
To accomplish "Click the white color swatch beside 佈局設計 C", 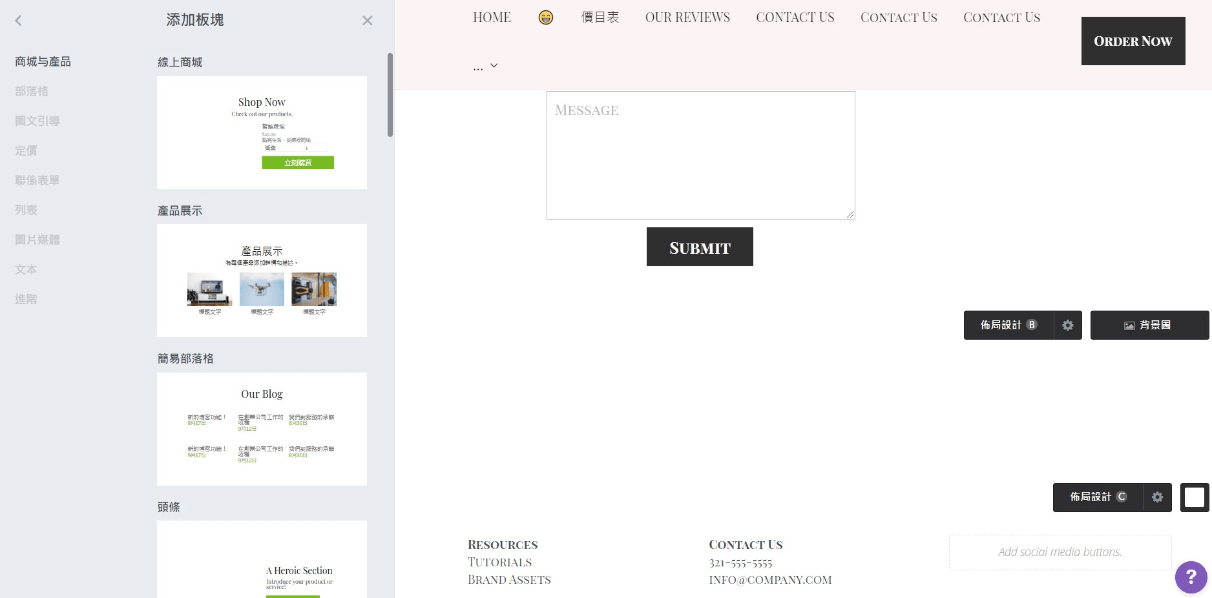I will [x=1194, y=497].
